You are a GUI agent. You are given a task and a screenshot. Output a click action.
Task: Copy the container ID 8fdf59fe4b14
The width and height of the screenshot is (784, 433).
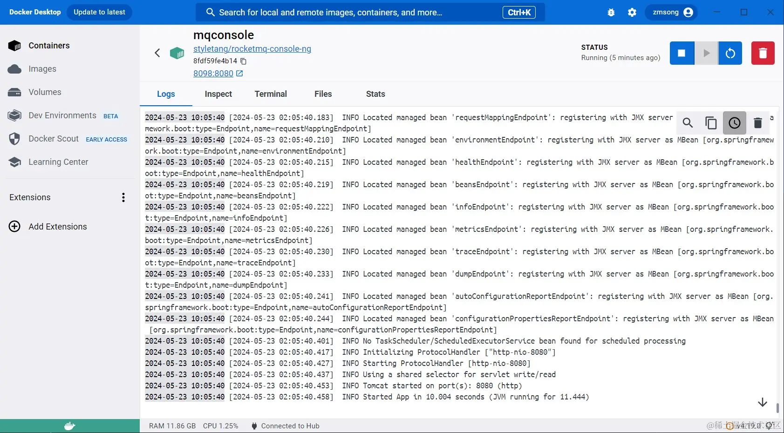click(x=244, y=61)
